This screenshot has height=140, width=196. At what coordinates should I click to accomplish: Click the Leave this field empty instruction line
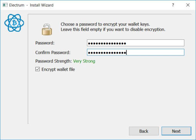click(113, 29)
